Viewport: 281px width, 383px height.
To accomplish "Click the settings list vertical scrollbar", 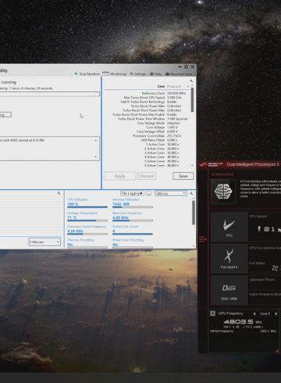I will pyautogui.click(x=192, y=100).
